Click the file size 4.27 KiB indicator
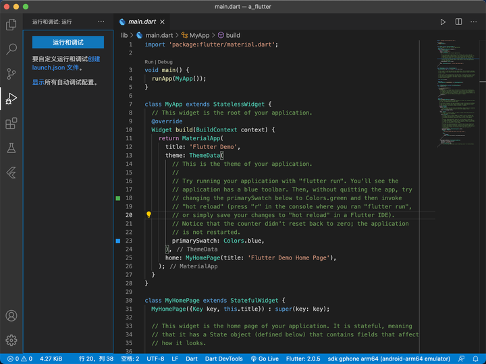The width and height of the screenshot is (486, 364). click(51, 359)
